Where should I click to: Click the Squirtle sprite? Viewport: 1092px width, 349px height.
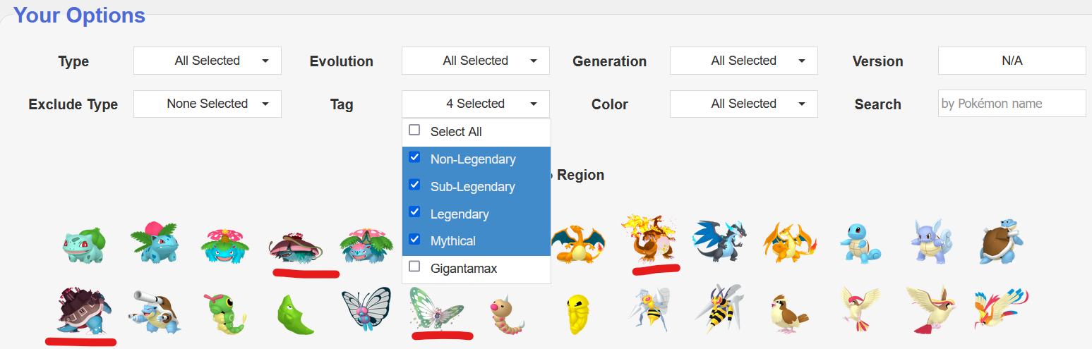(859, 244)
